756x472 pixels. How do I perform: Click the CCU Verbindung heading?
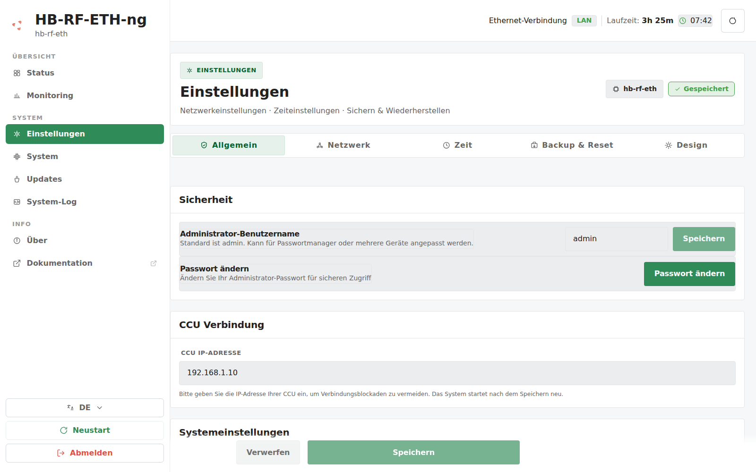point(222,325)
